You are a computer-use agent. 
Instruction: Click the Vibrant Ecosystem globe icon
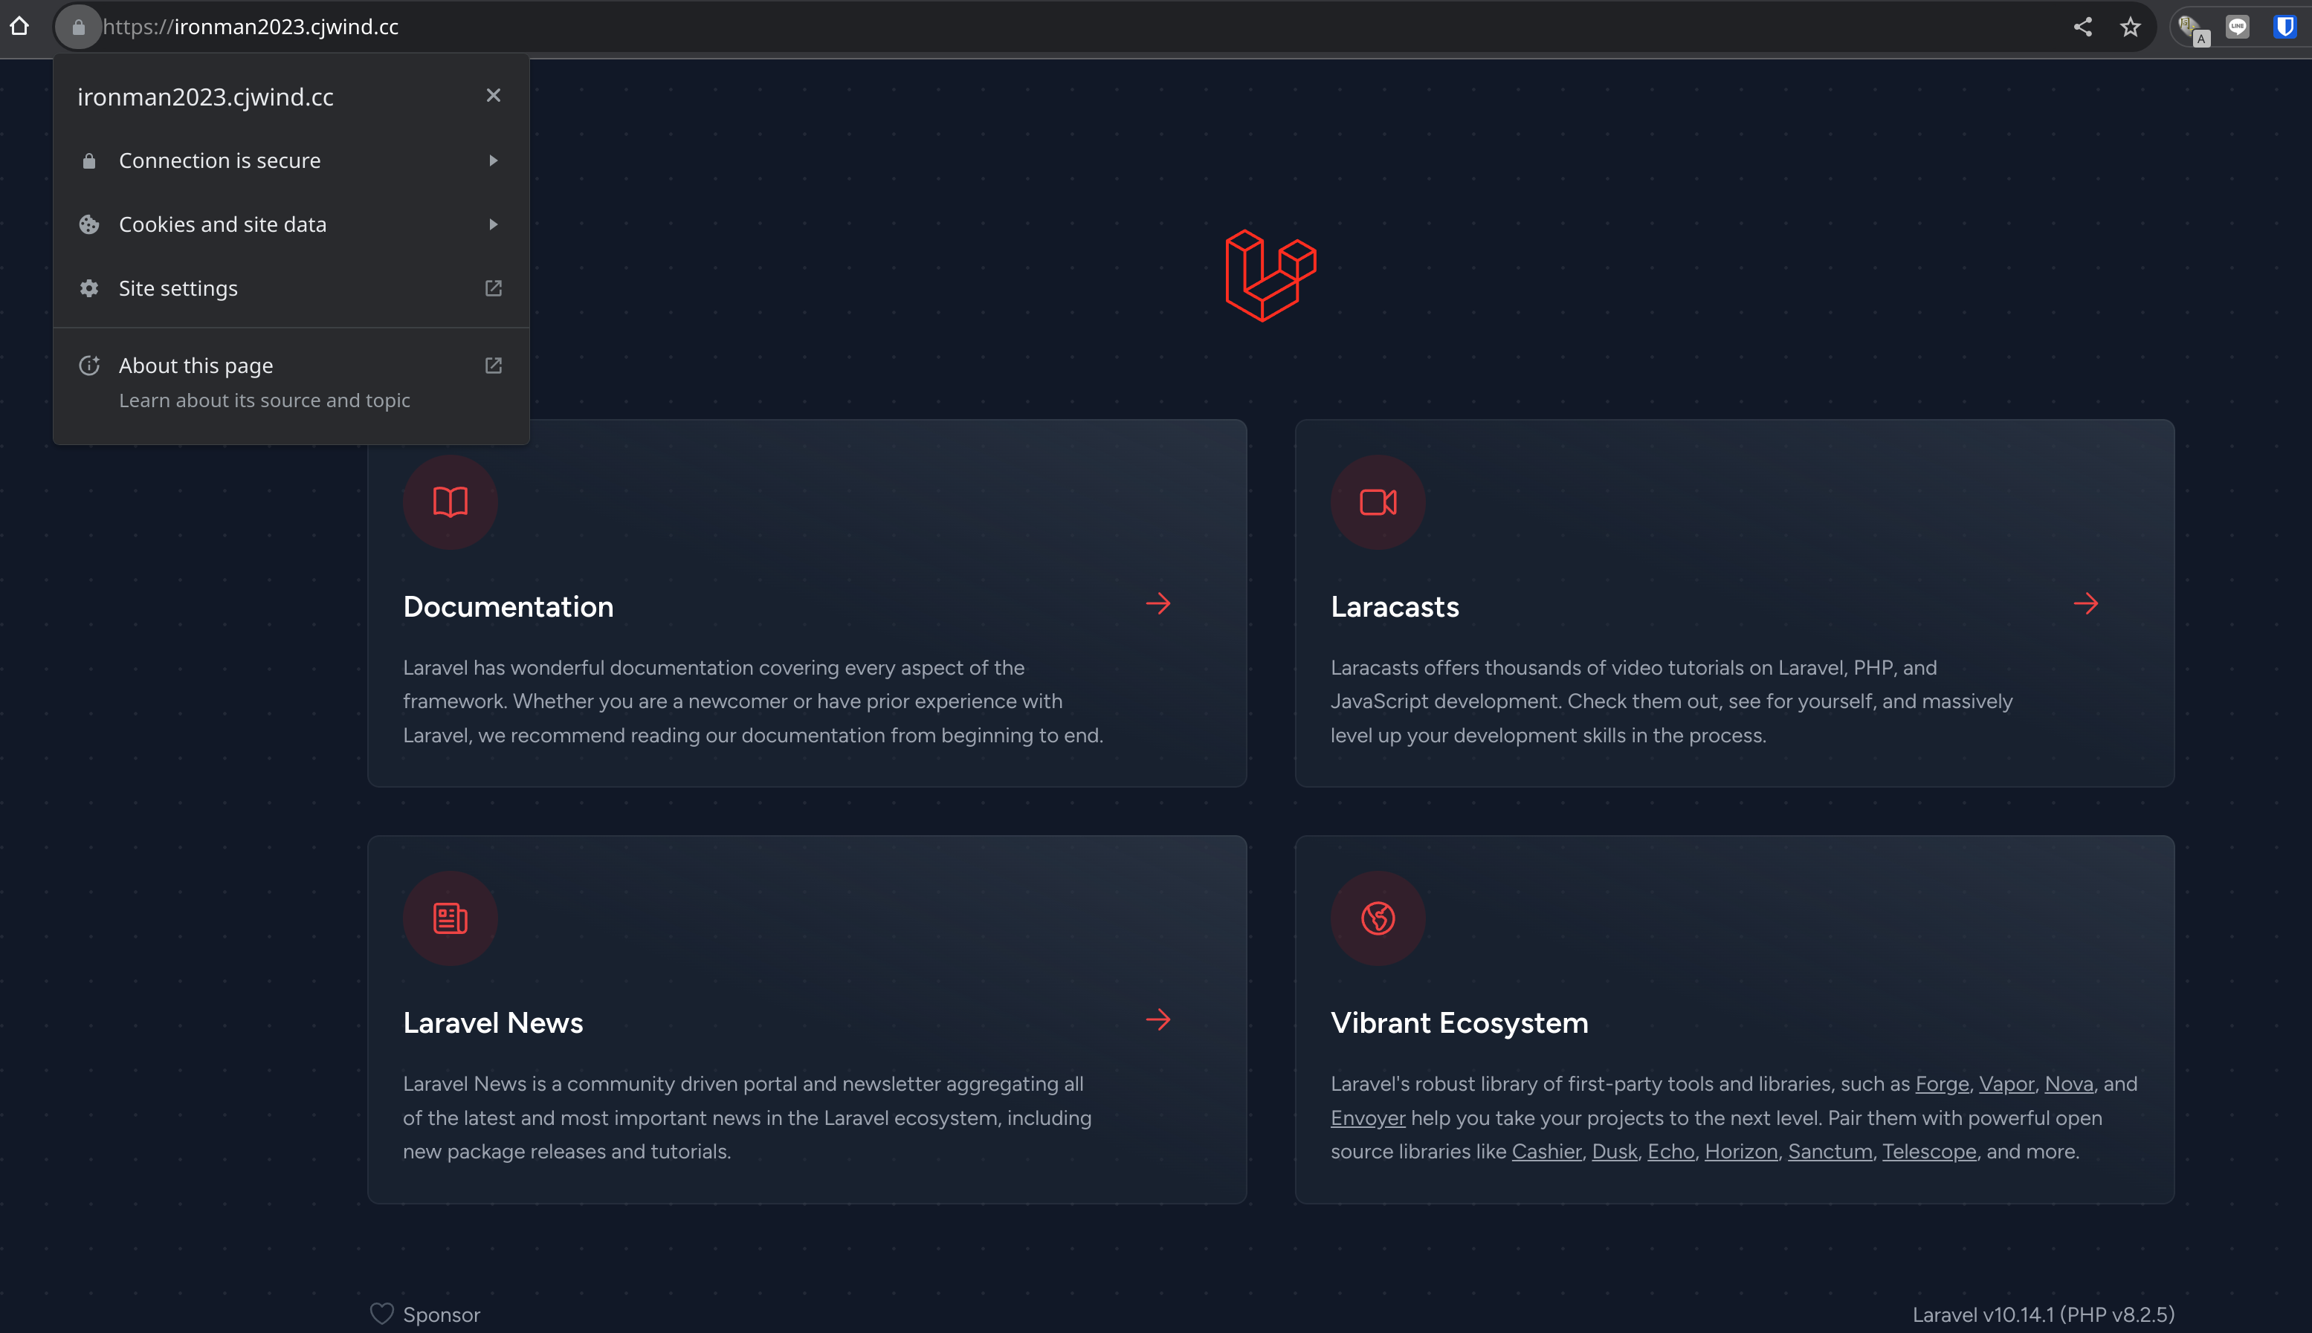click(x=1378, y=918)
